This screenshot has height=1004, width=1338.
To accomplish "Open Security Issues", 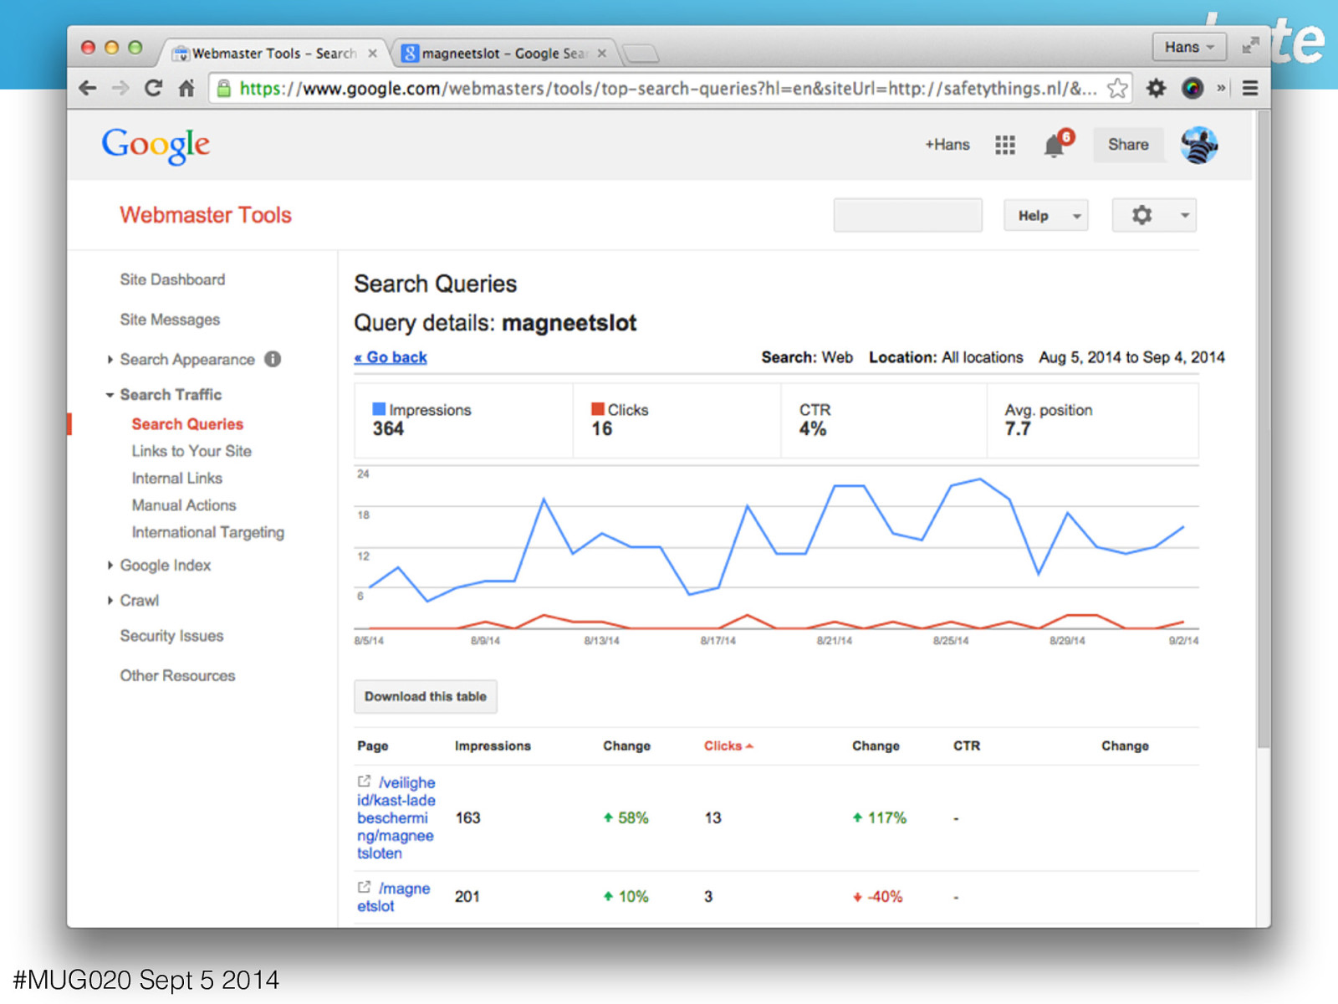I will pos(171,636).
